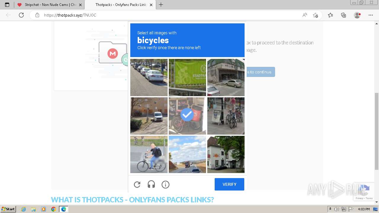Select Edge in the taskbar
Image resolution: width=379 pixels, height=213 pixels.
(63, 209)
